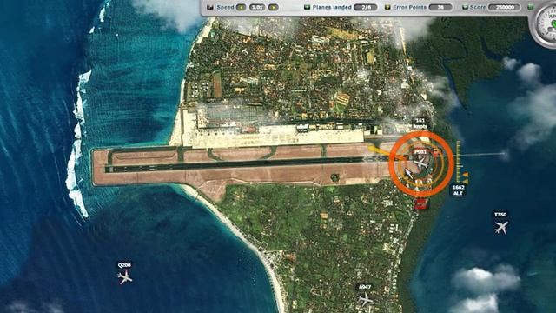Click the green icon right of score
The image size is (556, 313).
pos(530,7)
